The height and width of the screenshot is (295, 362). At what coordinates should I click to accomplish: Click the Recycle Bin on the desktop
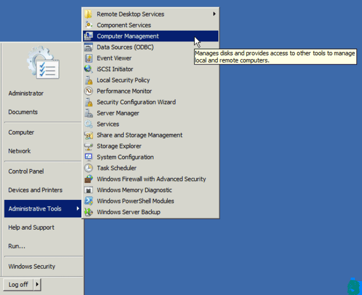[353, 286]
